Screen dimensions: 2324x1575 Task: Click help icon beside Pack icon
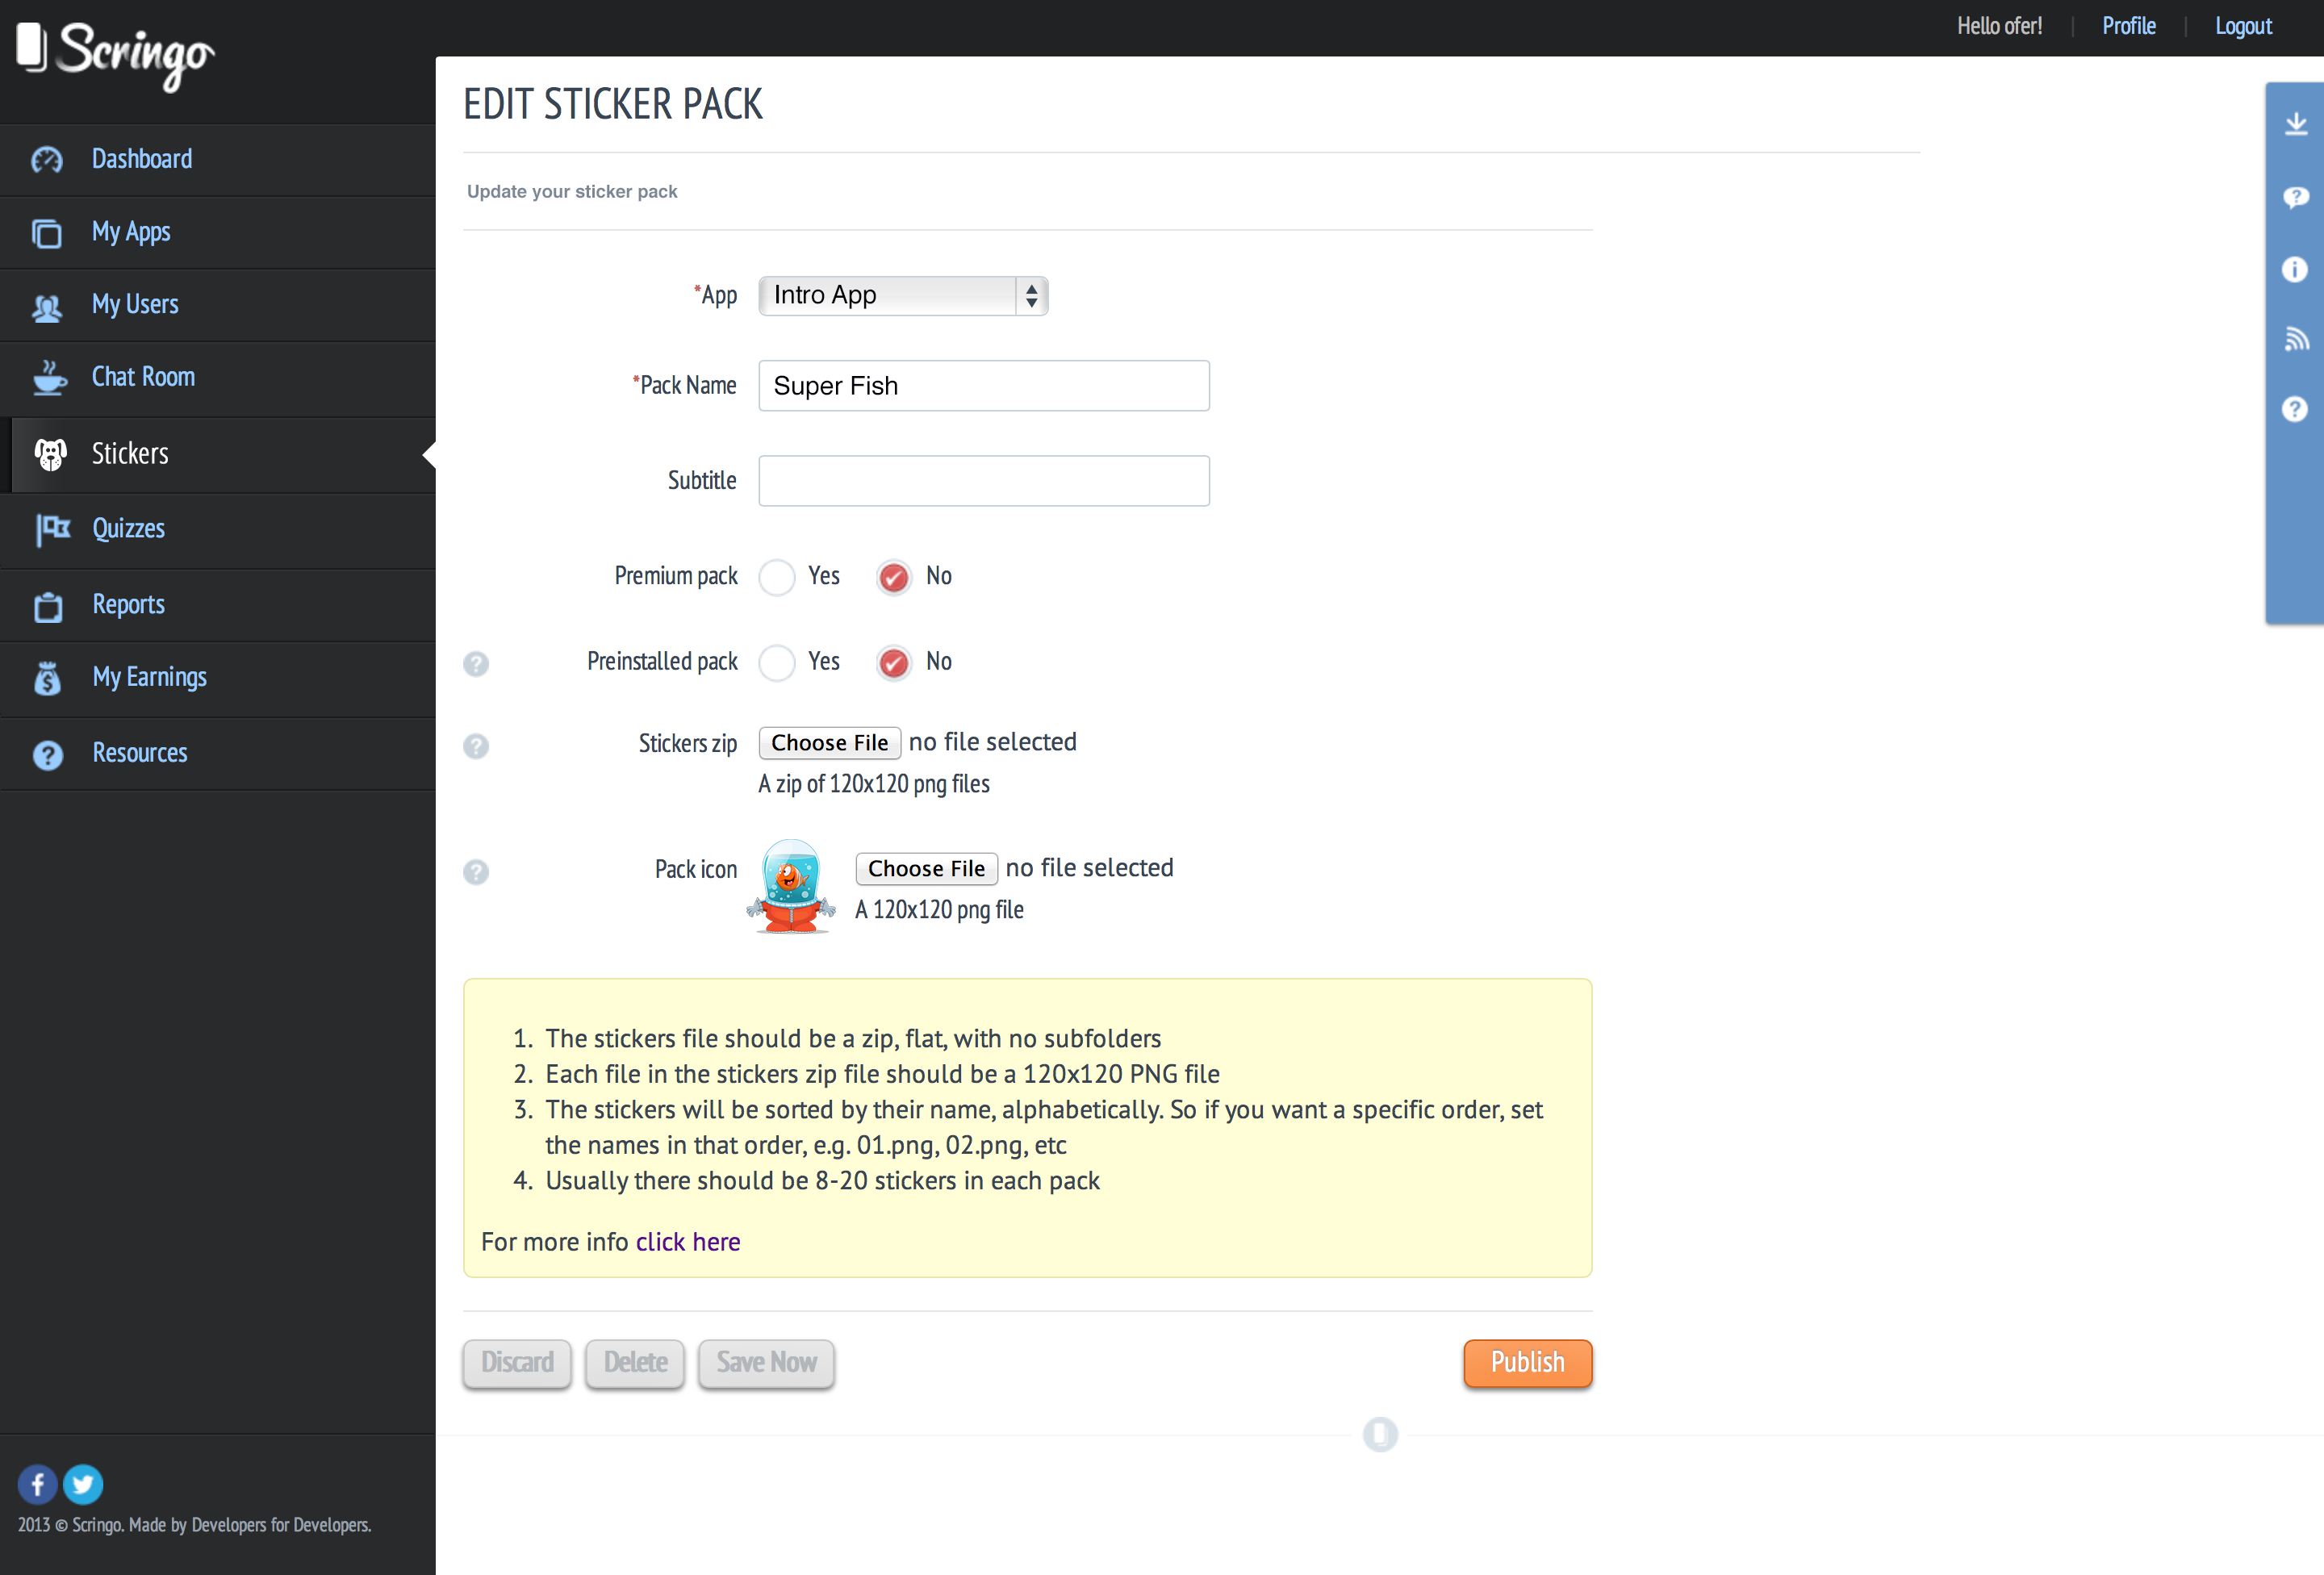(x=476, y=872)
